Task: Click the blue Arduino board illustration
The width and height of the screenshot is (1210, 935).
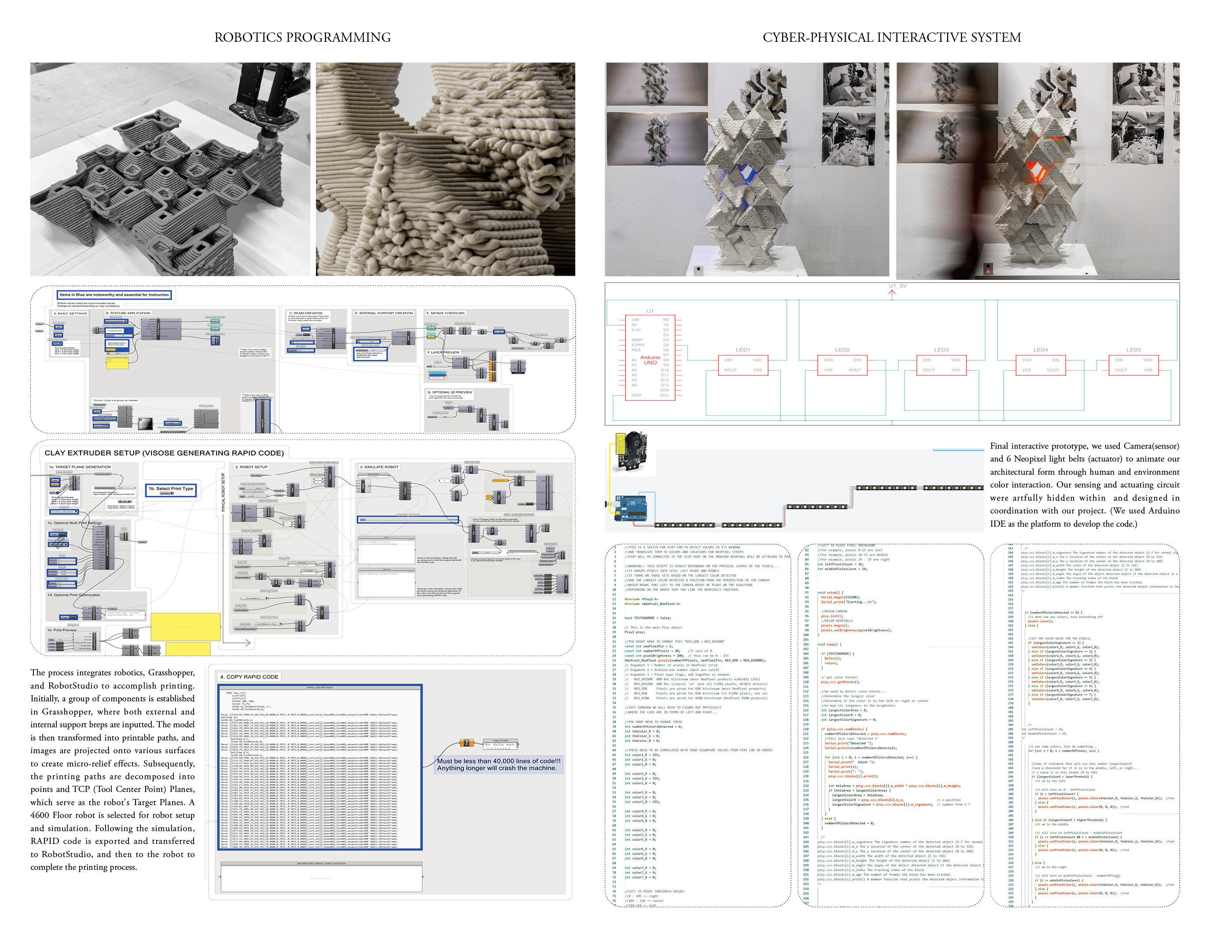Action: click(x=631, y=508)
